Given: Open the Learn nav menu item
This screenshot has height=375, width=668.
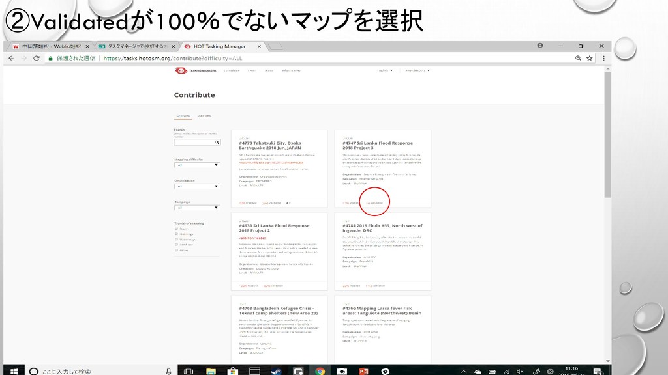Looking at the screenshot, I should [x=252, y=70].
